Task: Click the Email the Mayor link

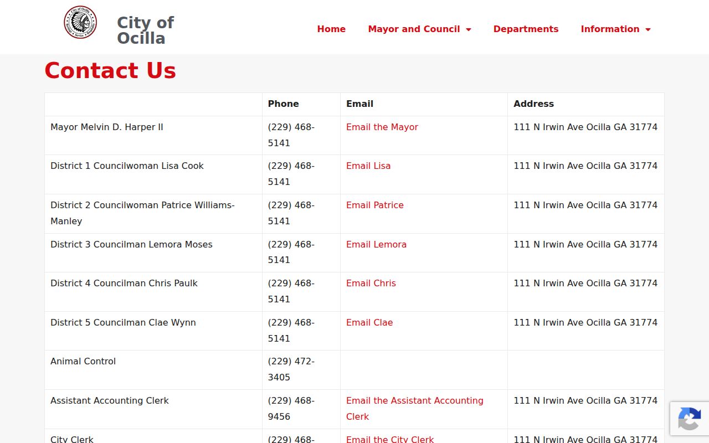Action: click(382, 127)
